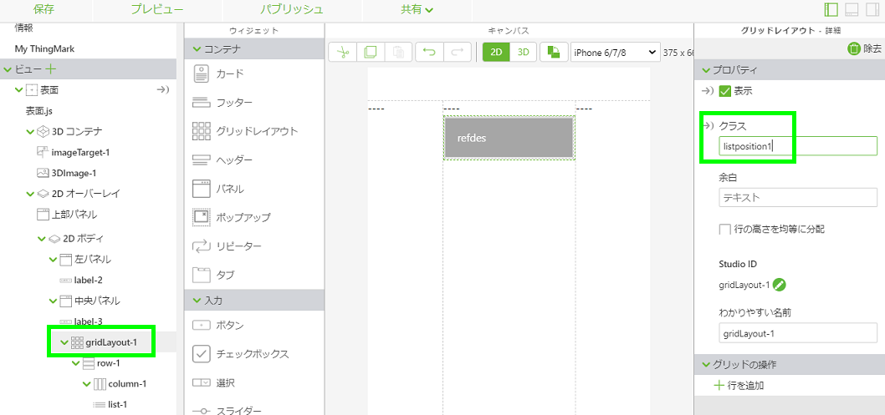885x415 pixels.
Task: Select the チェックボックス widget
Action: pos(240,353)
